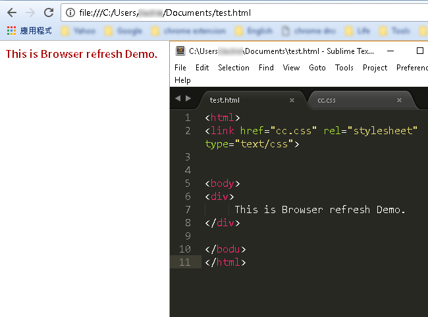The width and height of the screenshot is (428, 317).
Task: Focus the Chrome address bar URL
Action: pos(165,12)
